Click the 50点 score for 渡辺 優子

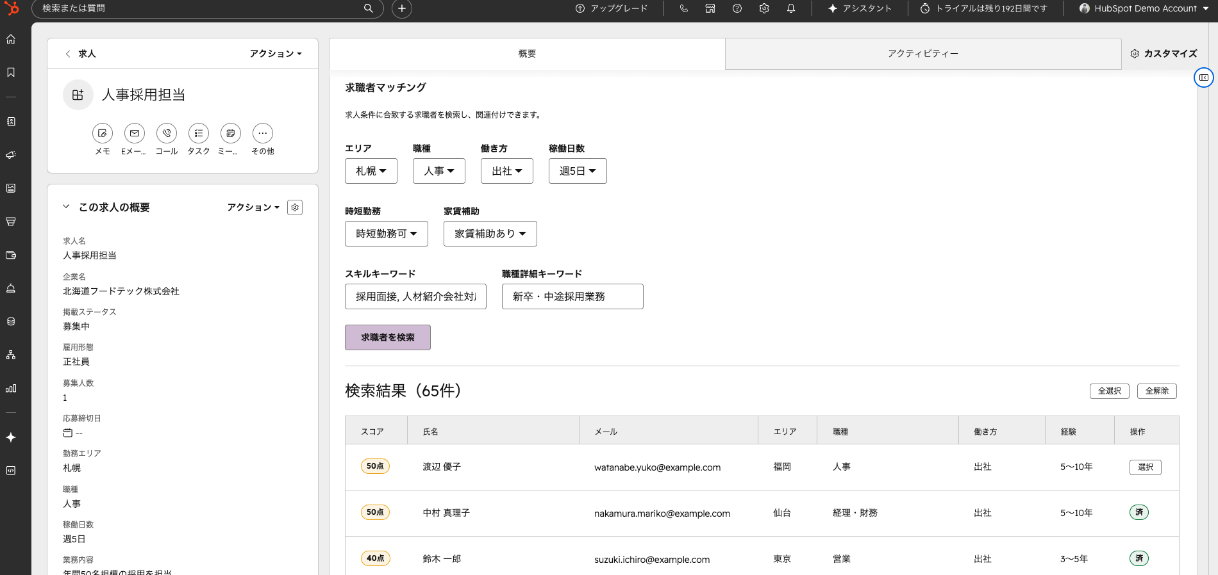375,466
